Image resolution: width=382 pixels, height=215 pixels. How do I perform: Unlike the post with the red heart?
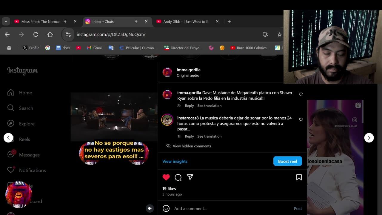click(166, 177)
